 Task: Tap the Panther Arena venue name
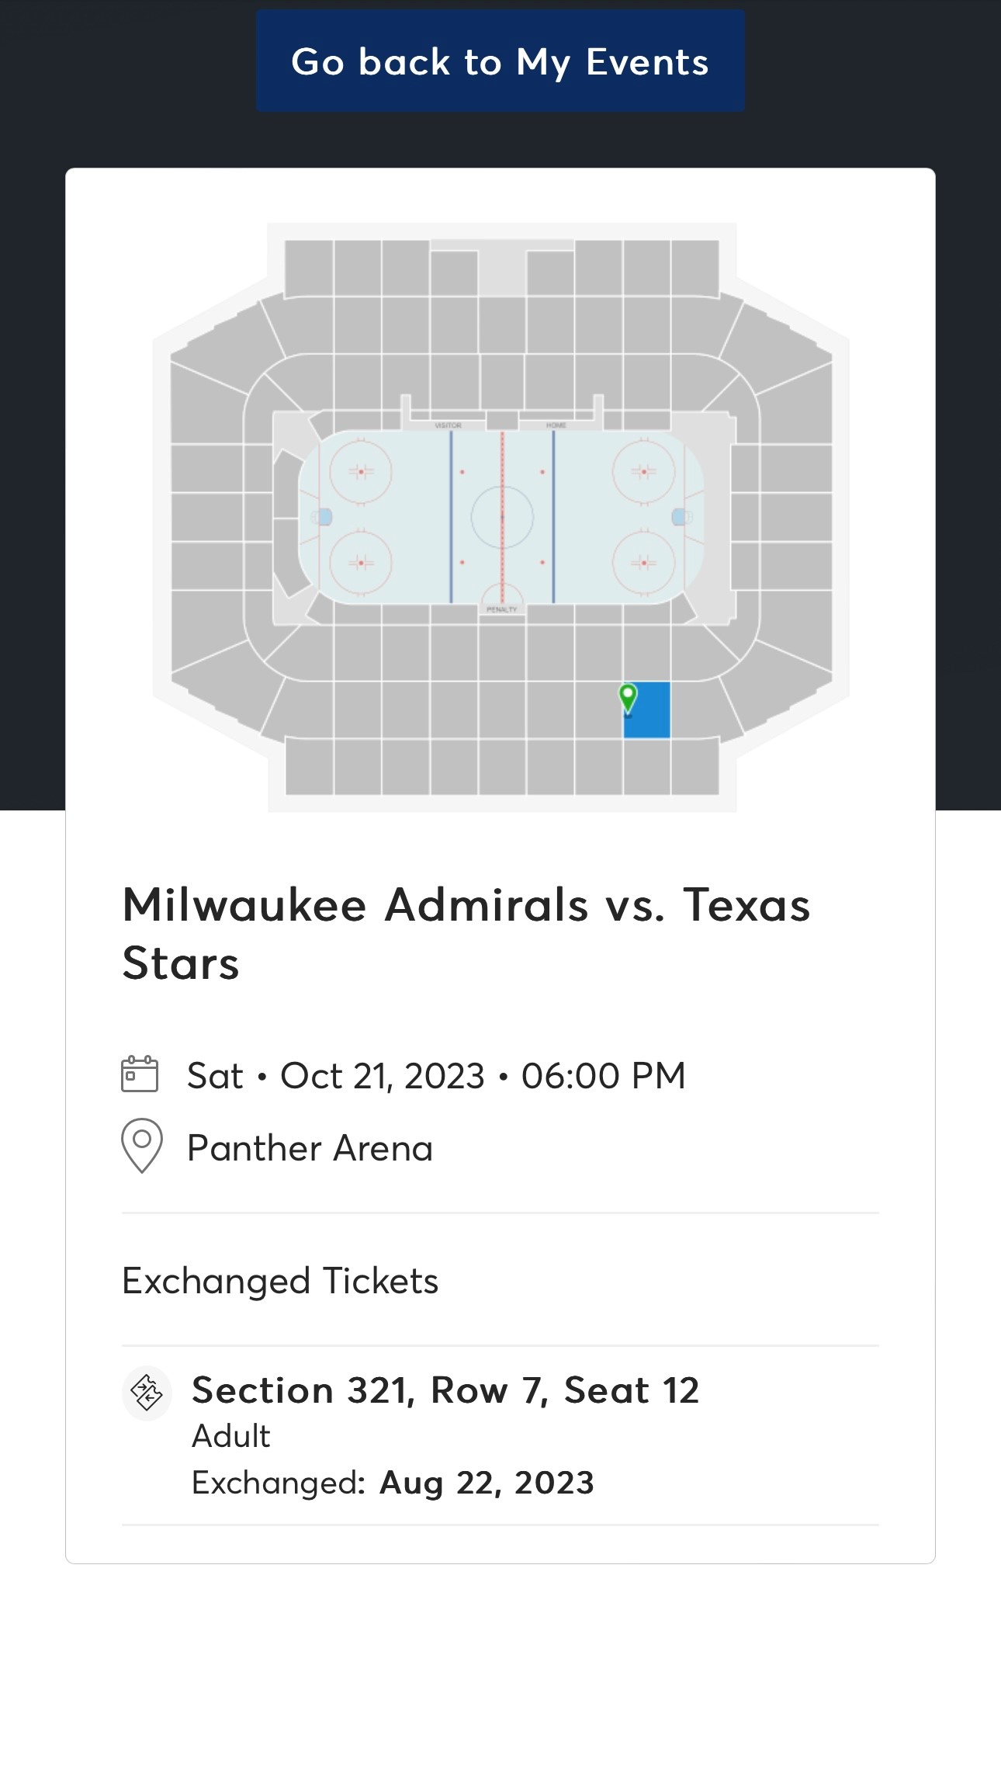click(x=310, y=1147)
